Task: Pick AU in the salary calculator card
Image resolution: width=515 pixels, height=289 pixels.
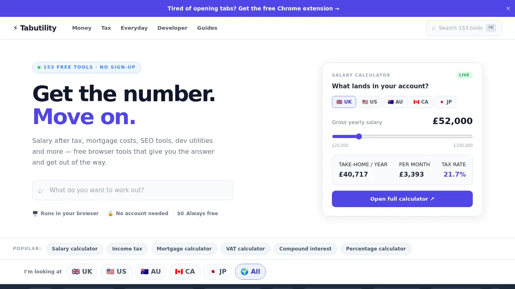Action: (x=396, y=102)
